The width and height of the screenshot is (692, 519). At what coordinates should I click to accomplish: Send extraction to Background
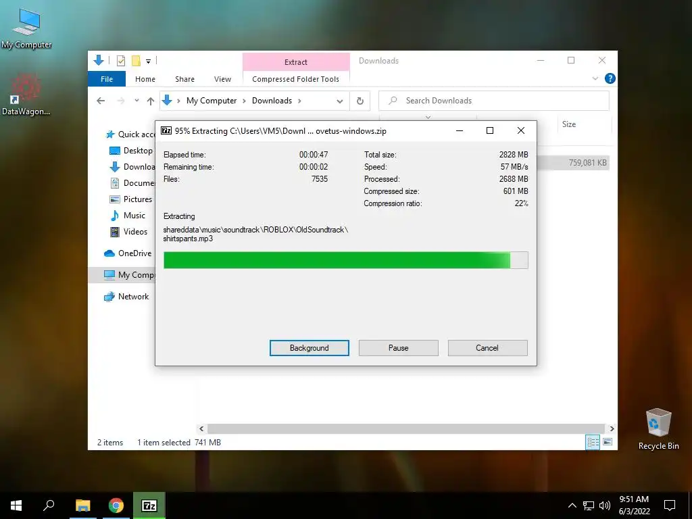310,348
